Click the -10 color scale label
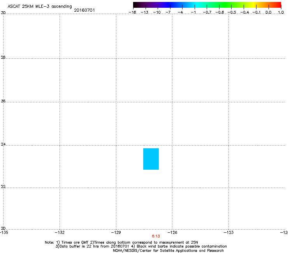The image size is (288, 253). click(157, 12)
